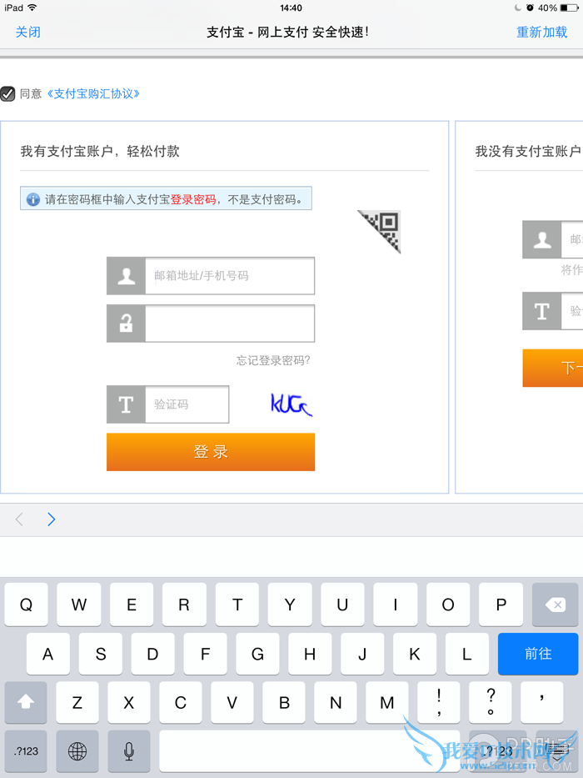
Task: Tap the backspace key on keyboard
Action: pyautogui.click(x=555, y=605)
